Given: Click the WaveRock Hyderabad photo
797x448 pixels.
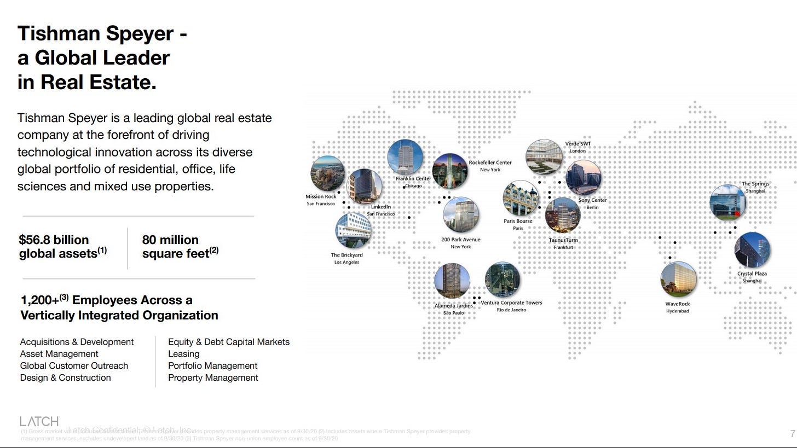Looking at the screenshot, I should point(679,280).
